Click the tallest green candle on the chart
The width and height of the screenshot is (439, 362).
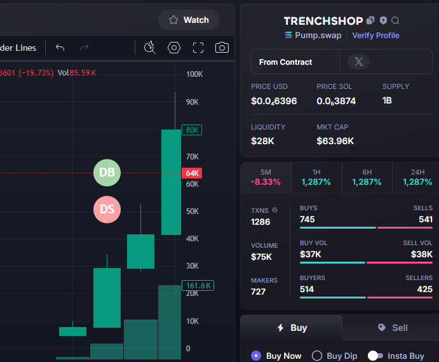point(171,182)
